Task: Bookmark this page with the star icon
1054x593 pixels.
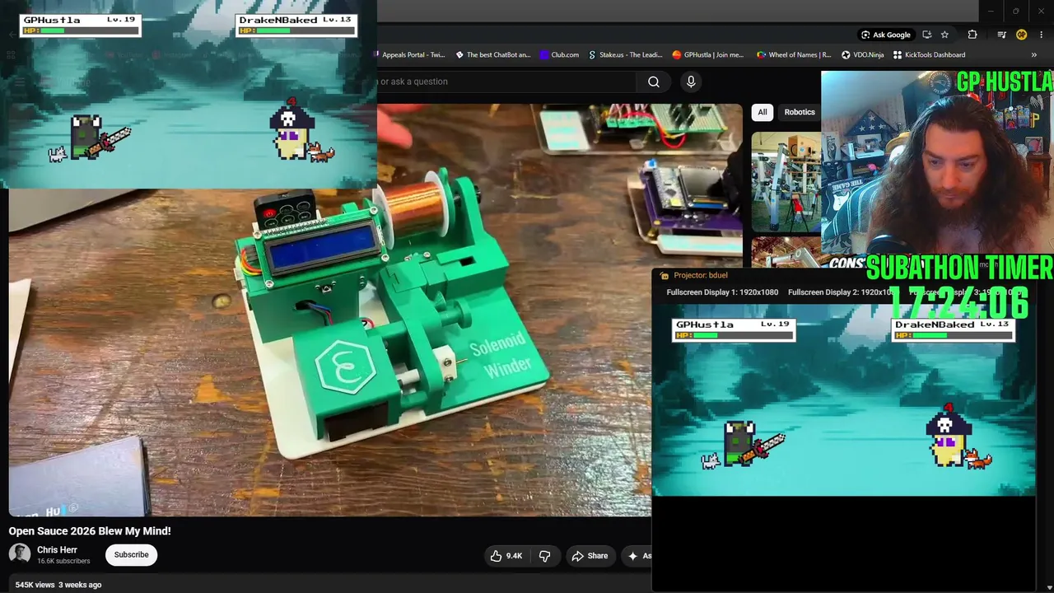Action: [x=944, y=35]
